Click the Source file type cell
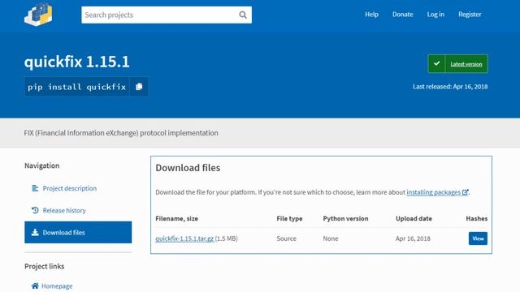The image size is (520, 292). coord(287,238)
